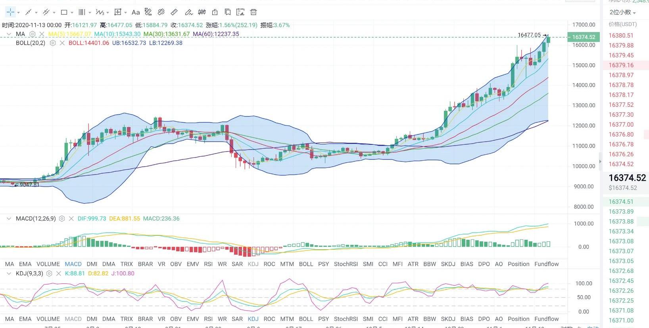Open the wave pattern tool dropdown arrow
Image resolution: width=649 pixels, height=328 pixels.
point(108,13)
